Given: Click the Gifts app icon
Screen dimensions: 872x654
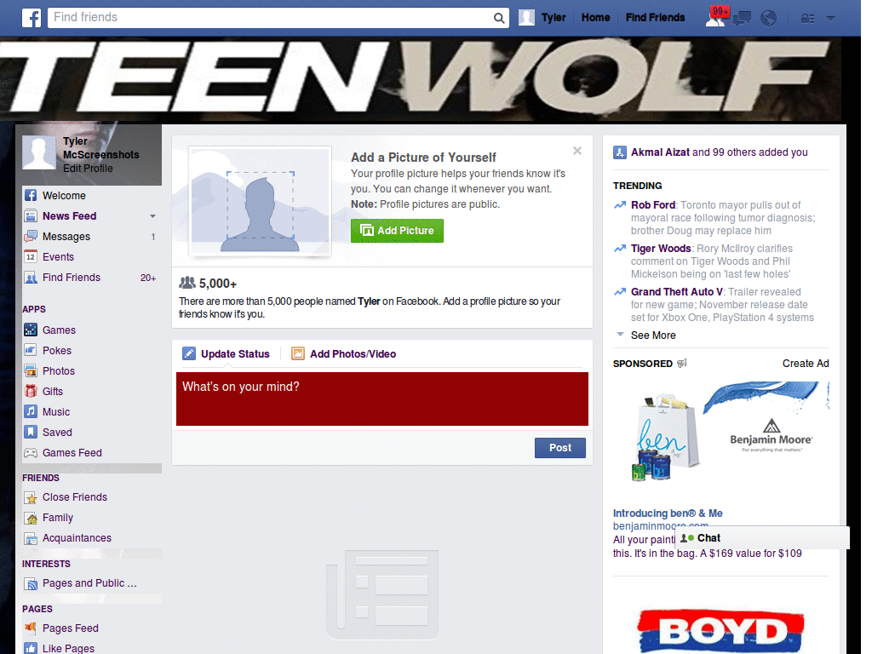Looking at the screenshot, I should coord(31,391).
